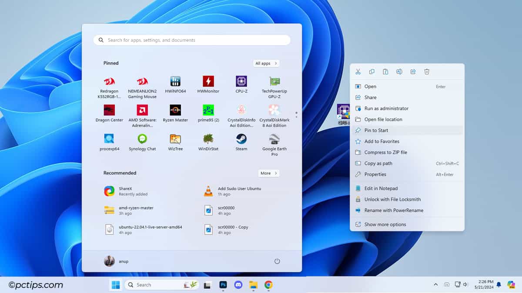Click the Copy icon in context menu
This screenshot has width=522, height=293.
tap(372, 72)
